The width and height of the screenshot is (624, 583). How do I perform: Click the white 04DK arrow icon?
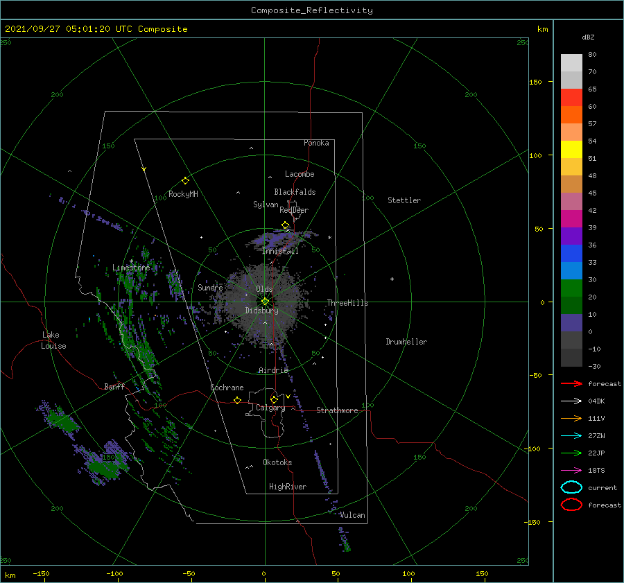click(571, 401)
